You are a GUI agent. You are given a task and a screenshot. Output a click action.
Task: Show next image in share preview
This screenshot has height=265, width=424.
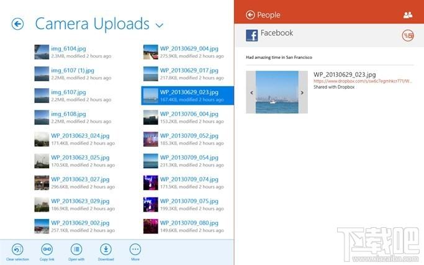[302, 92]
